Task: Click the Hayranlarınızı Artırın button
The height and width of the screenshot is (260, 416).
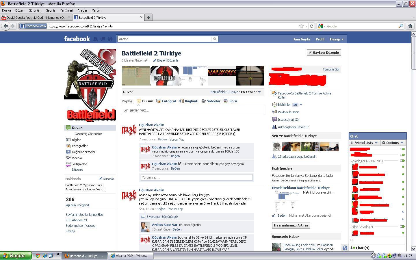Action: click(291, 225)
